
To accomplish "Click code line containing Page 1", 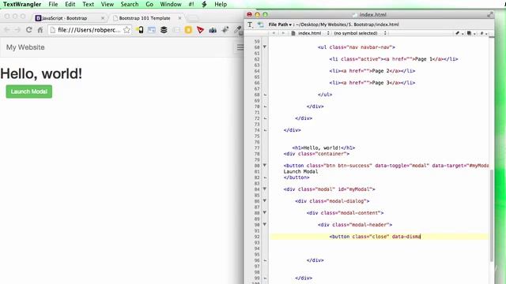I will (x=394, y=59).
